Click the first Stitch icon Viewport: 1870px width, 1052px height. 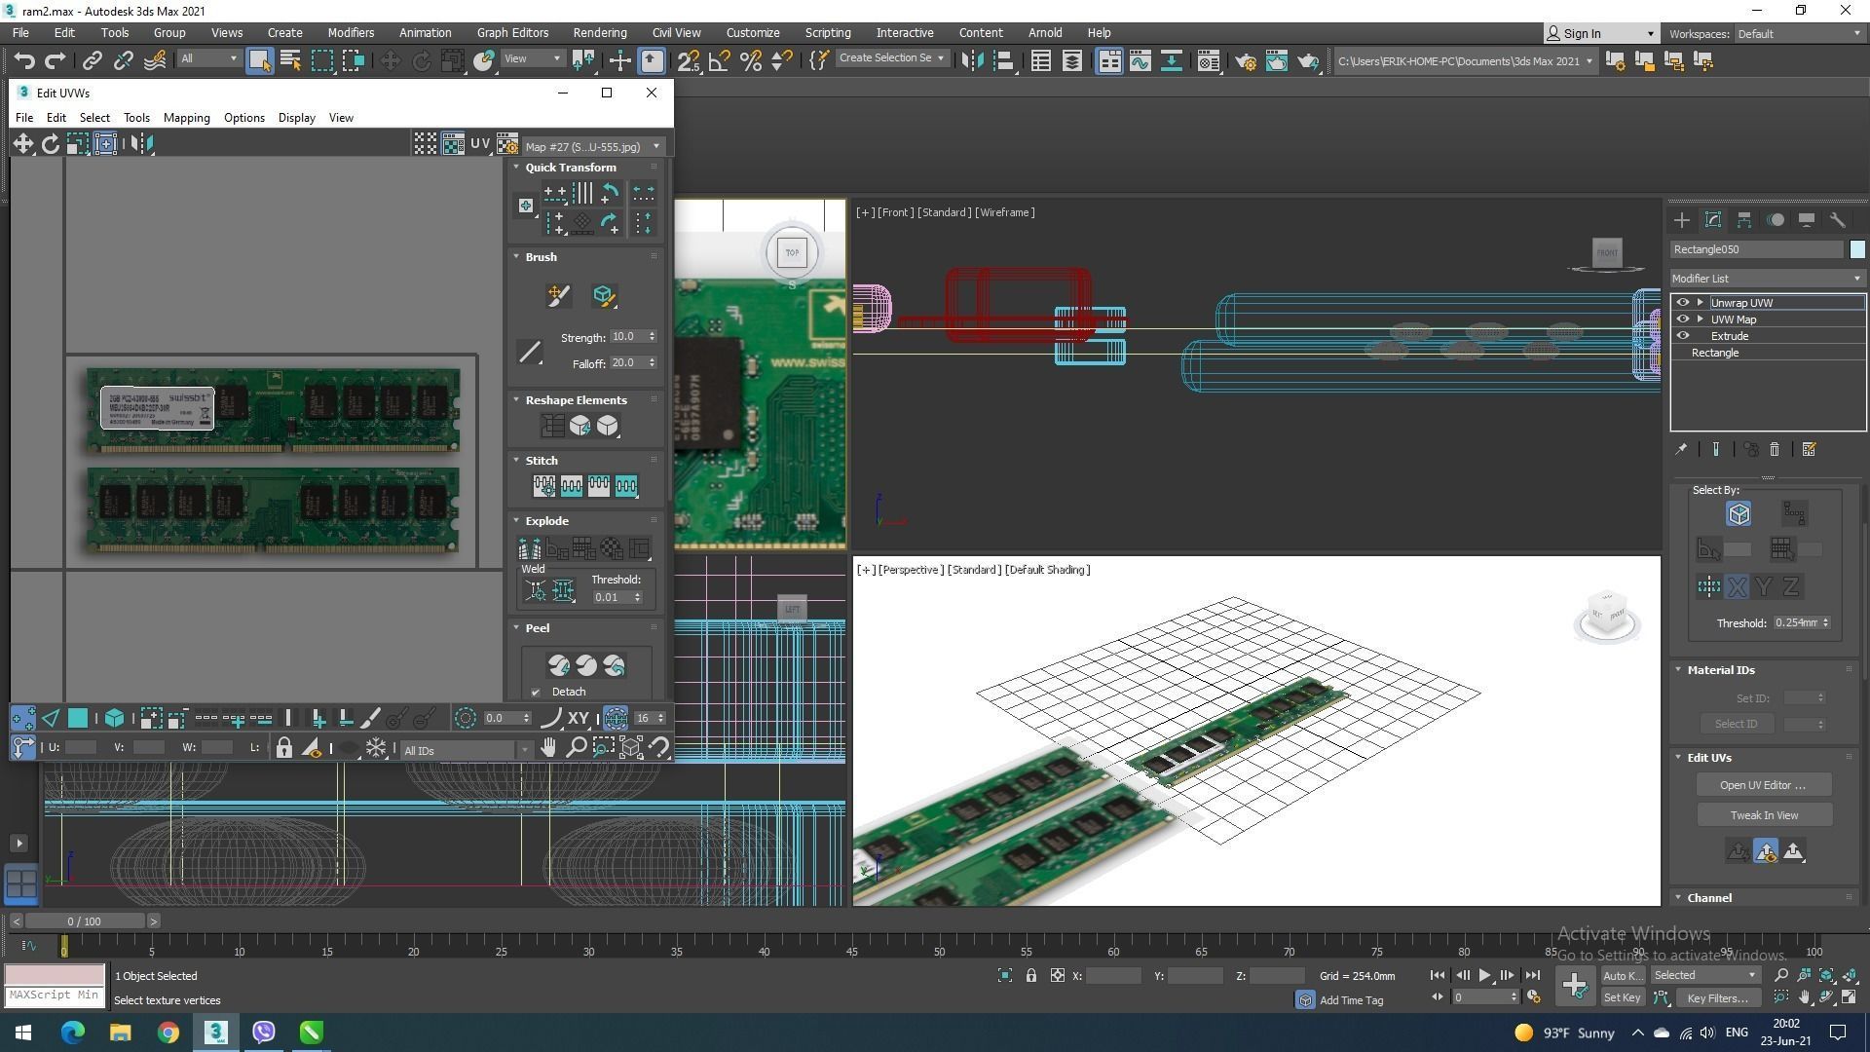[x=543, y=485]
